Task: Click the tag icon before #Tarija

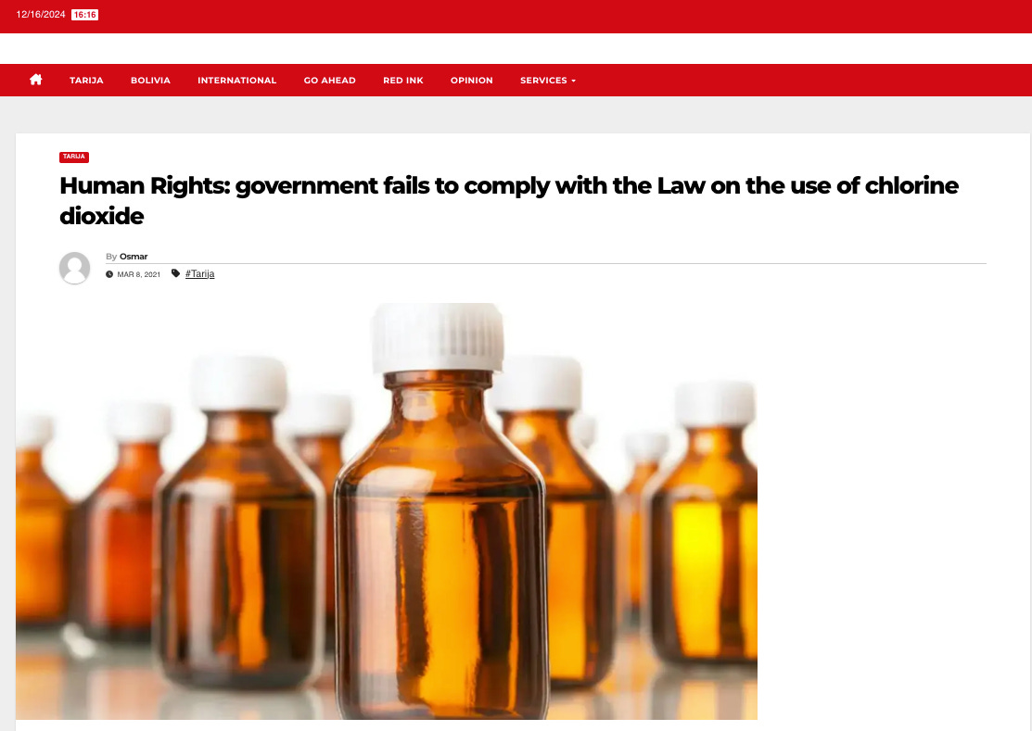Action: click(x=176, y=273)
